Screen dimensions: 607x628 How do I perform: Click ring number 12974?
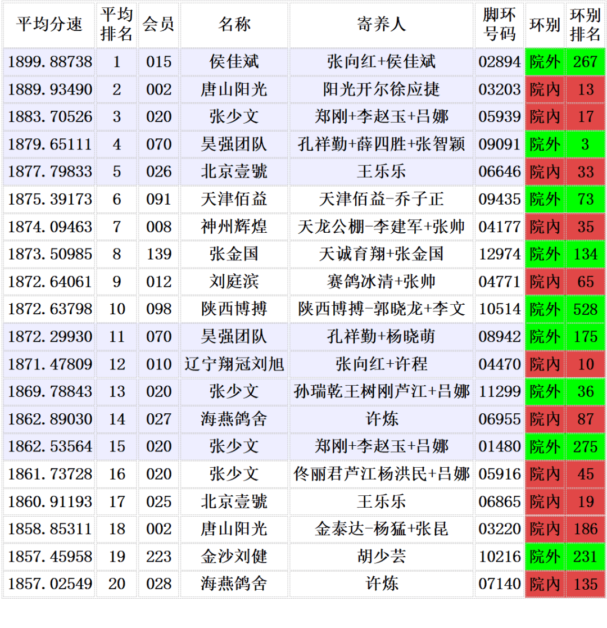coord(499,254)
